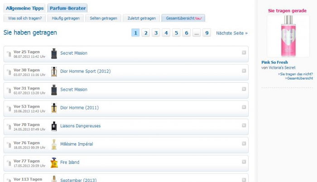Image resolution: width=317 pixels, height=182 pixels.
Task: Click the Vor 77 Tagen label
Action: tap(27, 161)
